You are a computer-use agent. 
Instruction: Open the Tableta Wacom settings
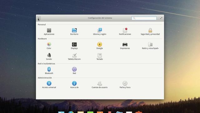pyautogui.click(x=74, y=56)
